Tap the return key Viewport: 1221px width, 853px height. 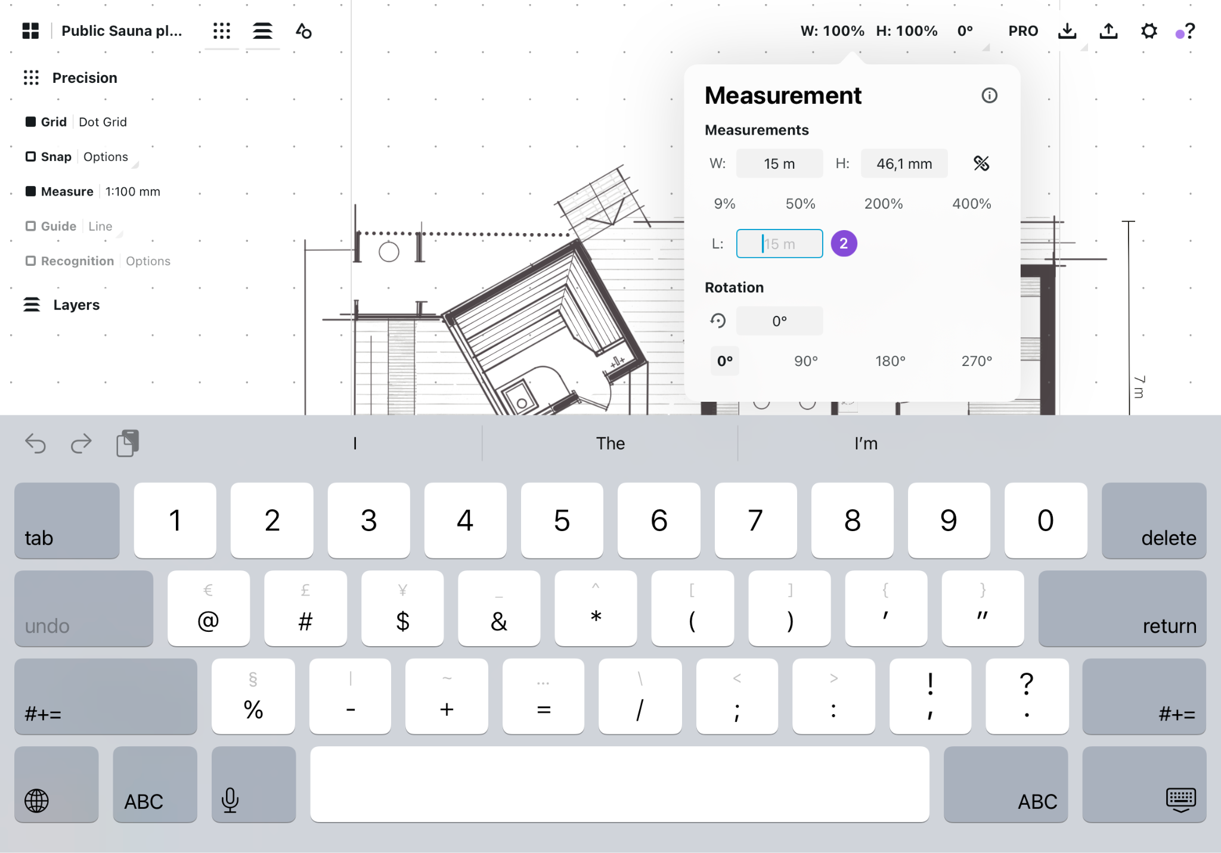(x=1122, y=609)
